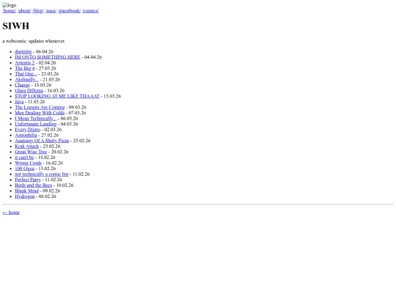
Task: Read the Akshually... comic
Action: click(26, 79)
